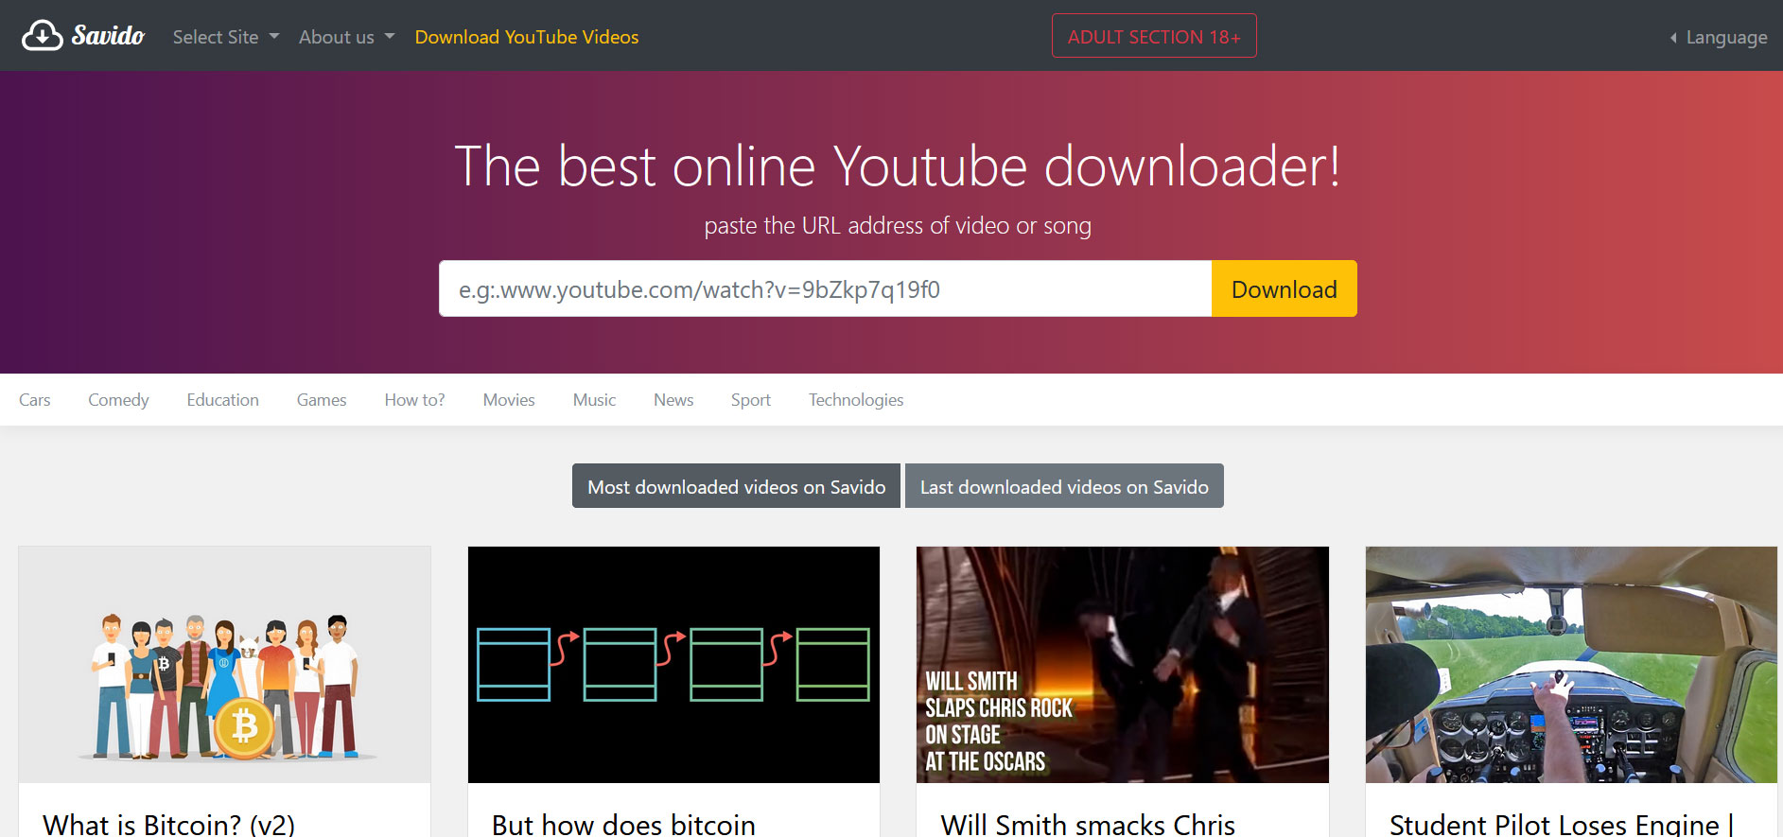Browse the News category
1783x837 pixels.
point(673,400)
